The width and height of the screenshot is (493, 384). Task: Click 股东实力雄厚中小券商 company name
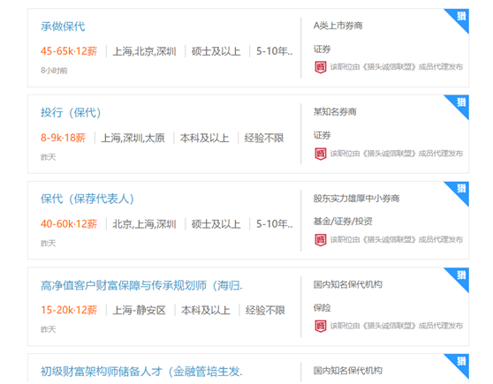tap(356, 199)
